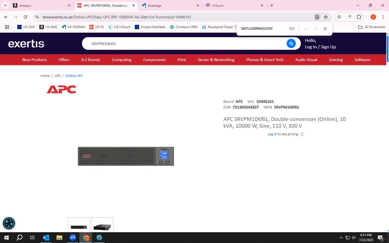The width and height of the screenshot is (389, 243).
Task: Open Windows taskbar search
Action: 19,238
